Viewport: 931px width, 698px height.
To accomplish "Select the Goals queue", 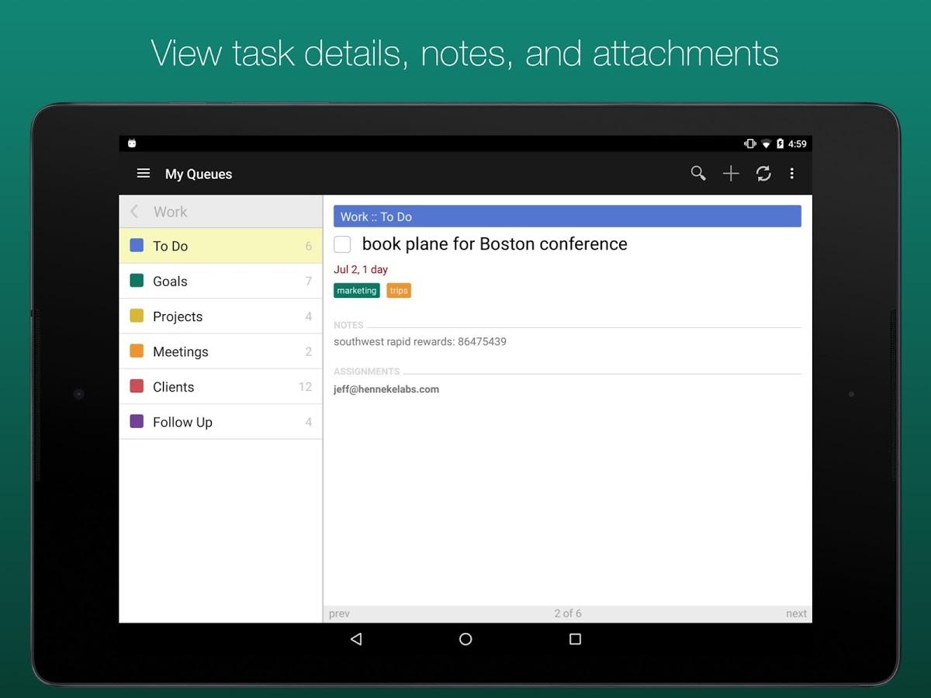I will 221,281.
